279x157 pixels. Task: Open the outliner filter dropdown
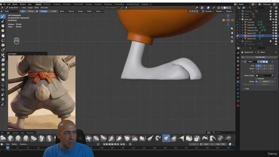point(272,8)
